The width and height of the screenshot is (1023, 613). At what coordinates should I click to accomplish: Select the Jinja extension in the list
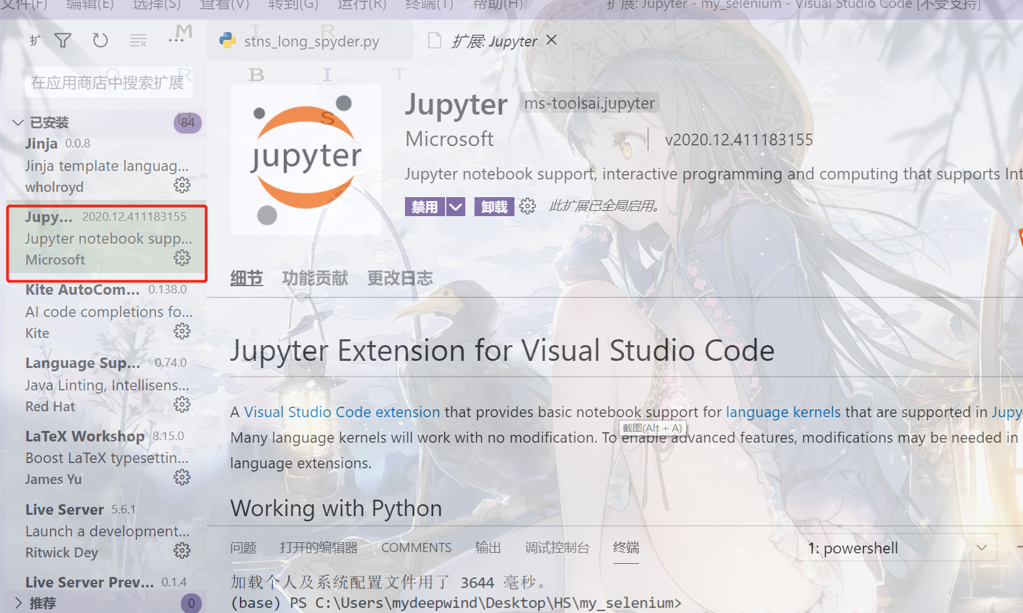click(x=106, y=165)
